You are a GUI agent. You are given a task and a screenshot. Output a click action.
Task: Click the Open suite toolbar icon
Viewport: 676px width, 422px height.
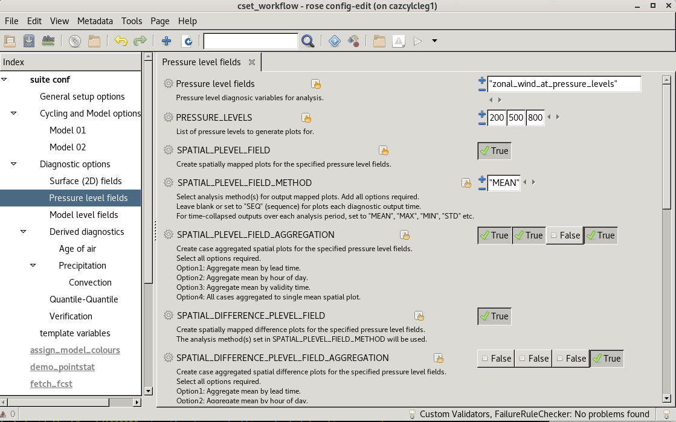coord(10,41)
